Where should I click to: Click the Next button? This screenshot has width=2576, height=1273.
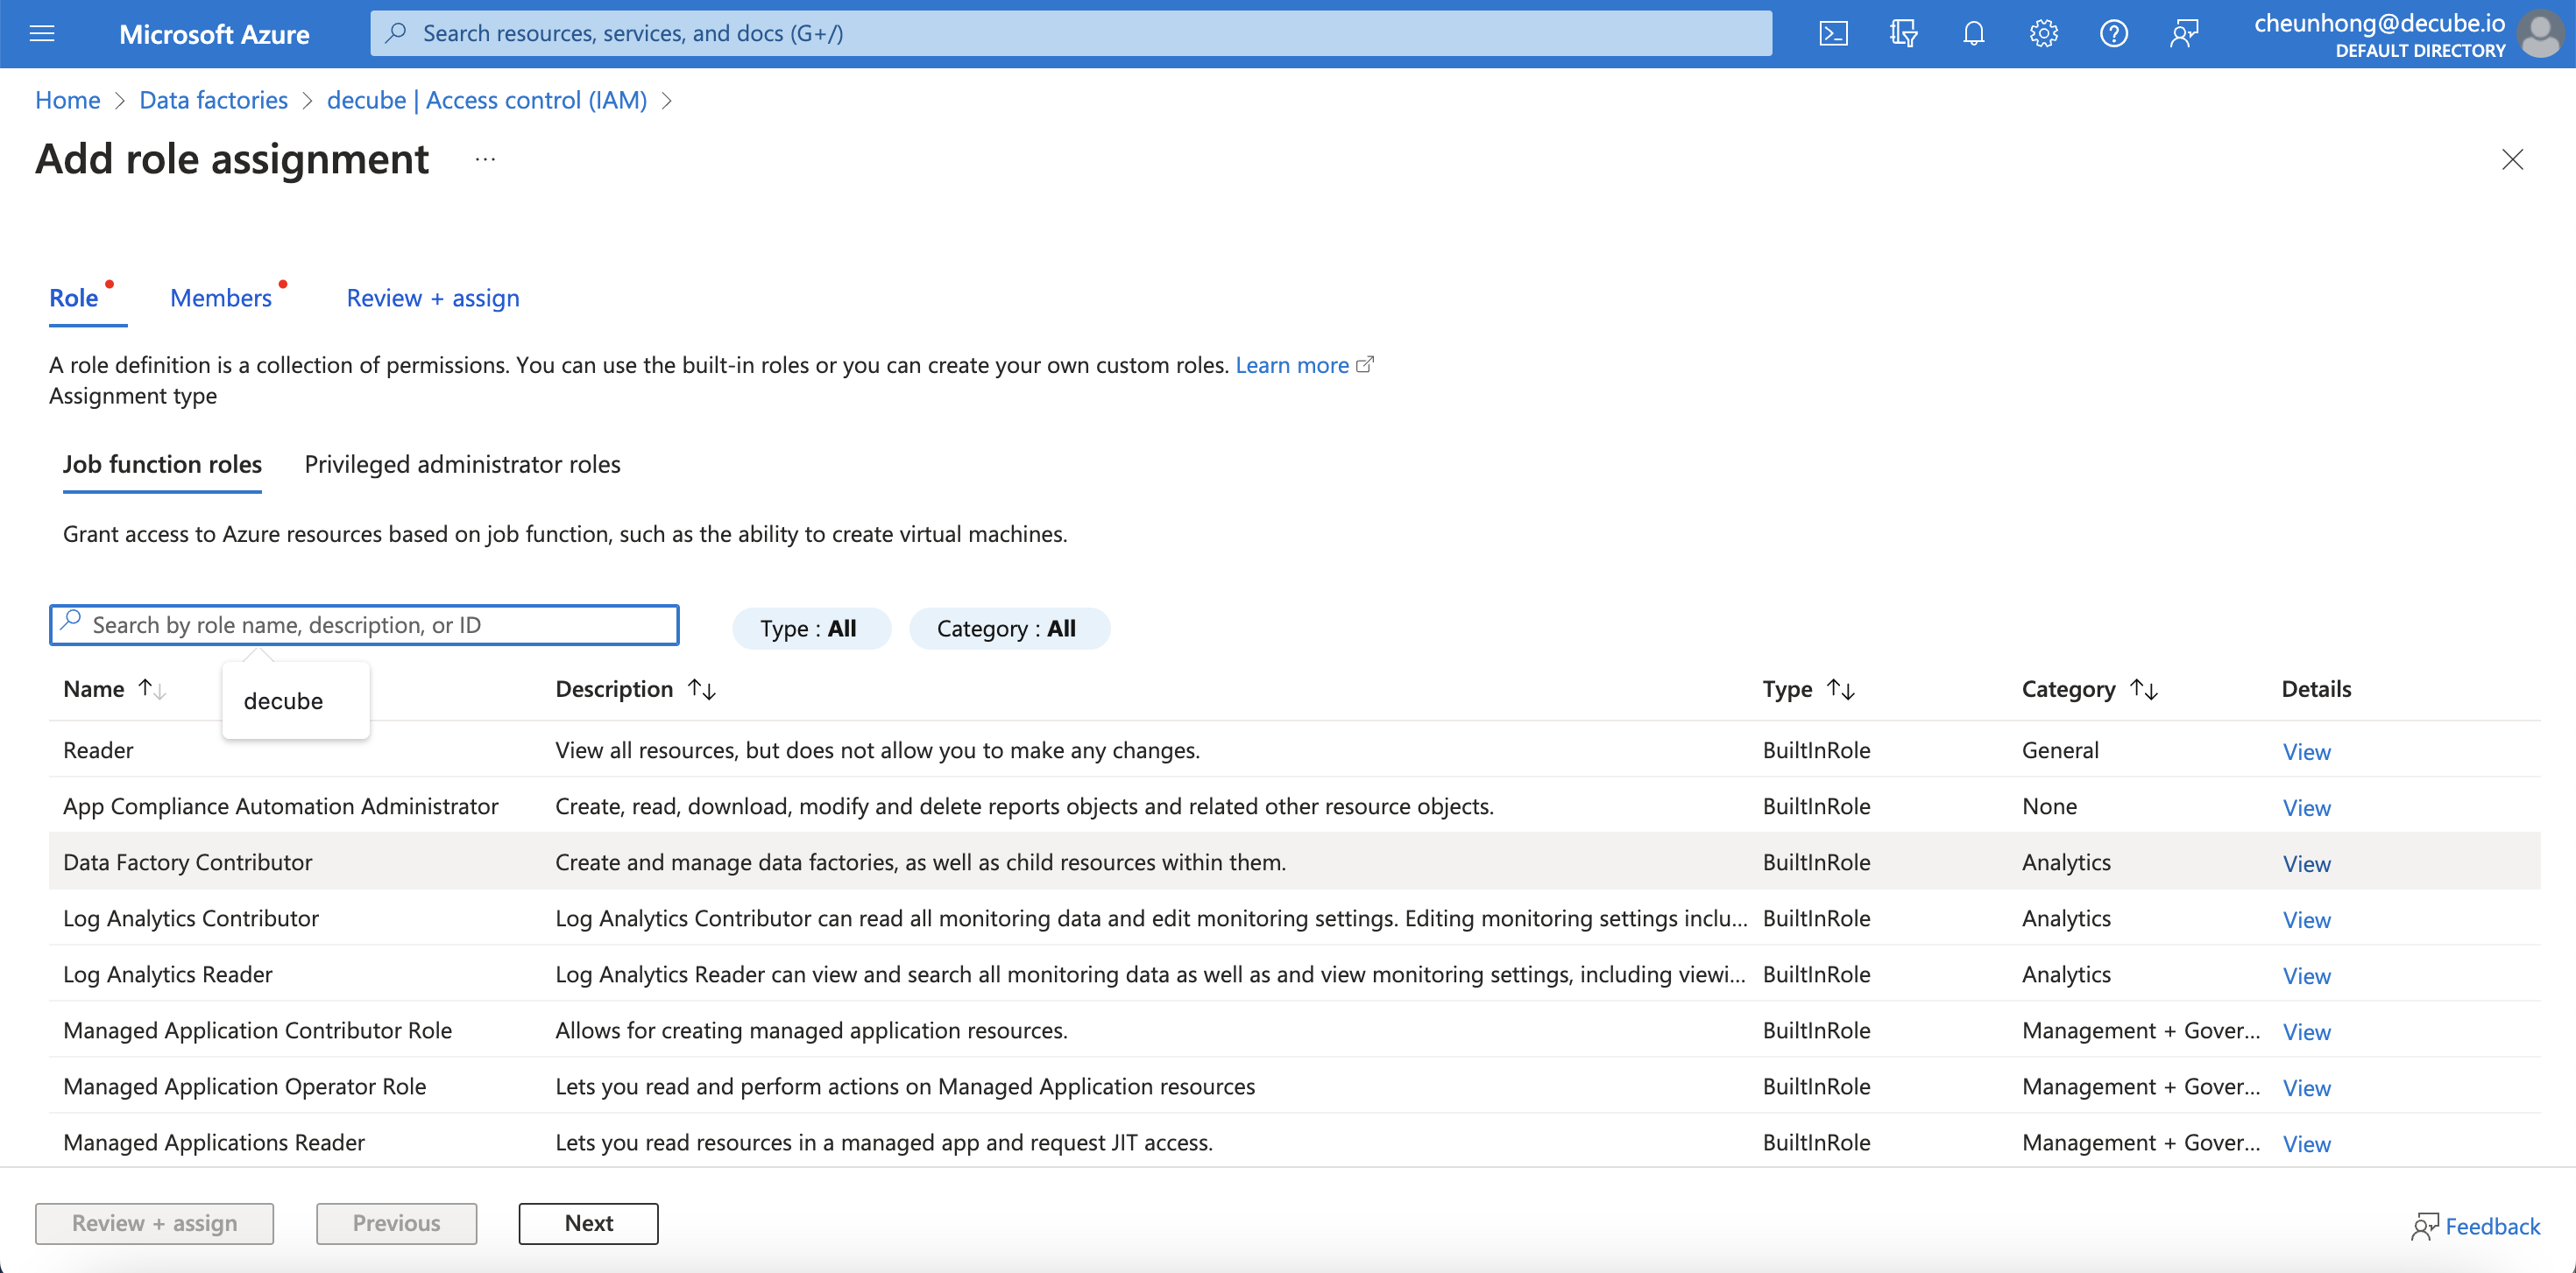click(588, 1223)
